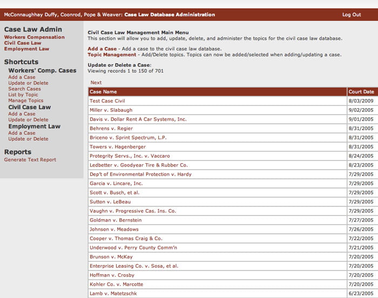The height and width of the screenshot is (298, 378).
Task: Open Brunson v. McKay case
Action: (111, 257)
